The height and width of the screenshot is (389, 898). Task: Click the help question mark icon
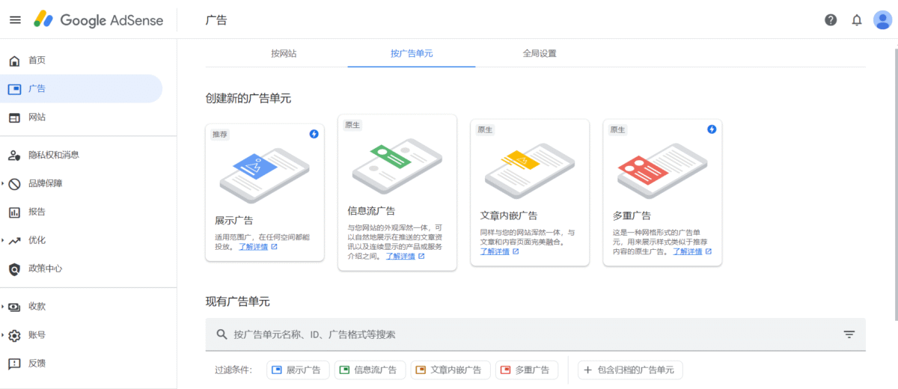coord(831,20)
